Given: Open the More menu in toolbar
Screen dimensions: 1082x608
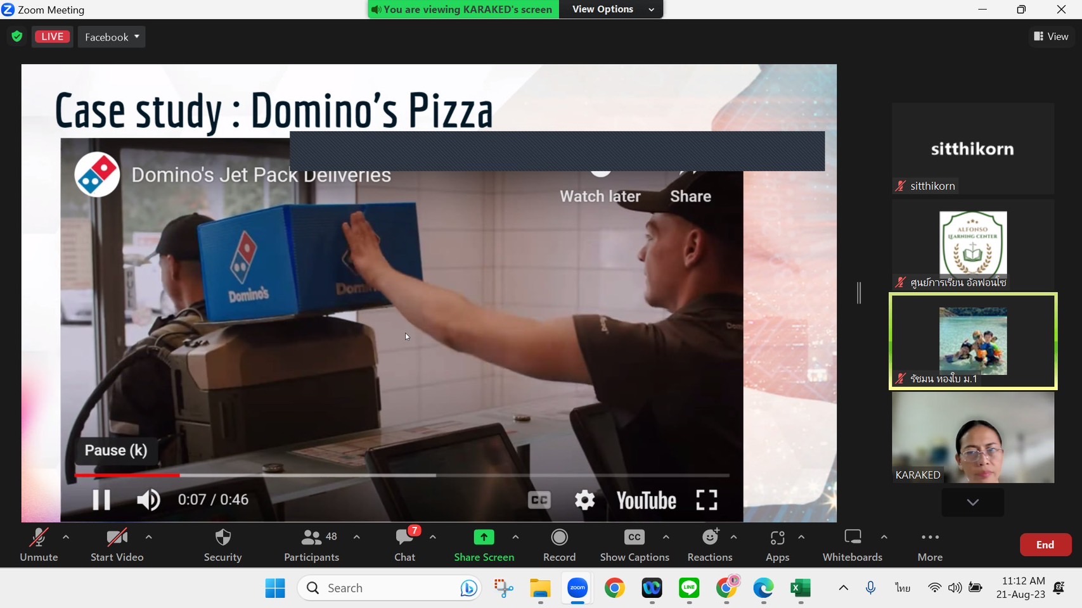Looking at the screenshot, I should pyautogui.click(x=930, y=545).
